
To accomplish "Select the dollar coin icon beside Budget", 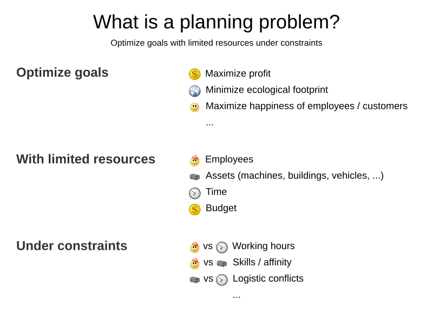I will pos(195,209).
